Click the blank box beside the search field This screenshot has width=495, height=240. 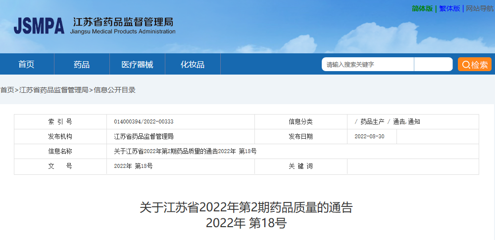(x=433, y=64)
